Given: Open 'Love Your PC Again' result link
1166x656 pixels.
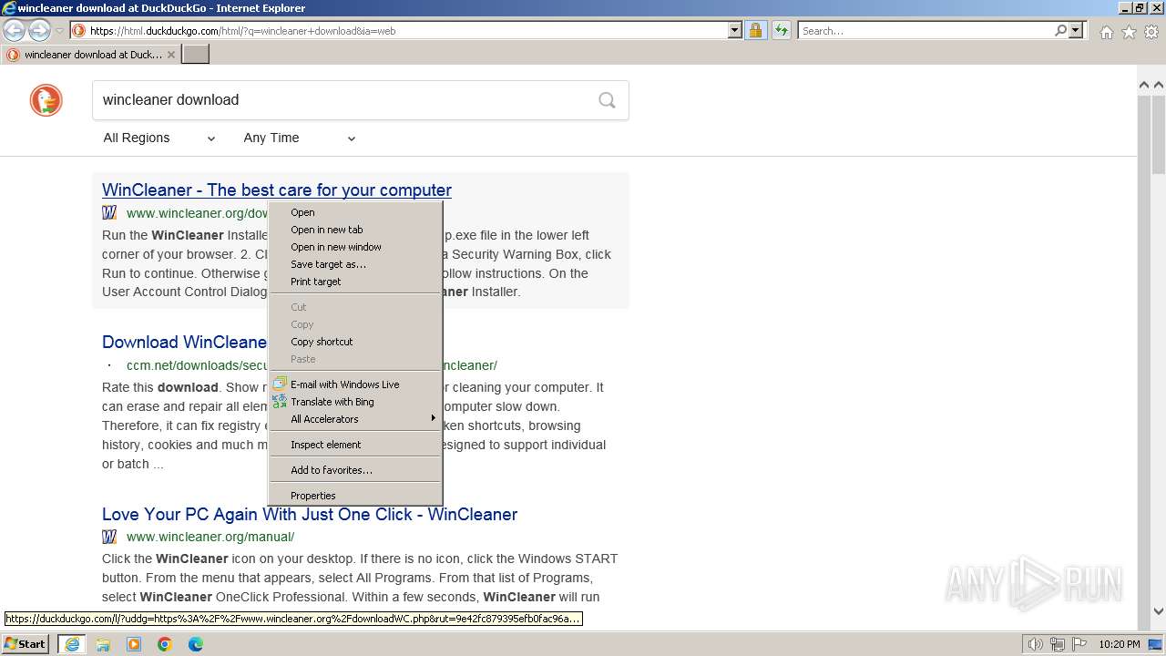Looking at the screenshot, I should coord(310,515).
